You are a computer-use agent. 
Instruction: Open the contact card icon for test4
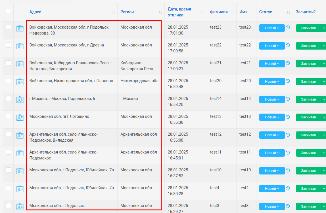point(20,189)
